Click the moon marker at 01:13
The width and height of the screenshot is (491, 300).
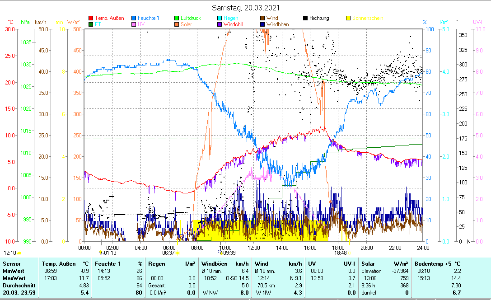pos(100,253)
